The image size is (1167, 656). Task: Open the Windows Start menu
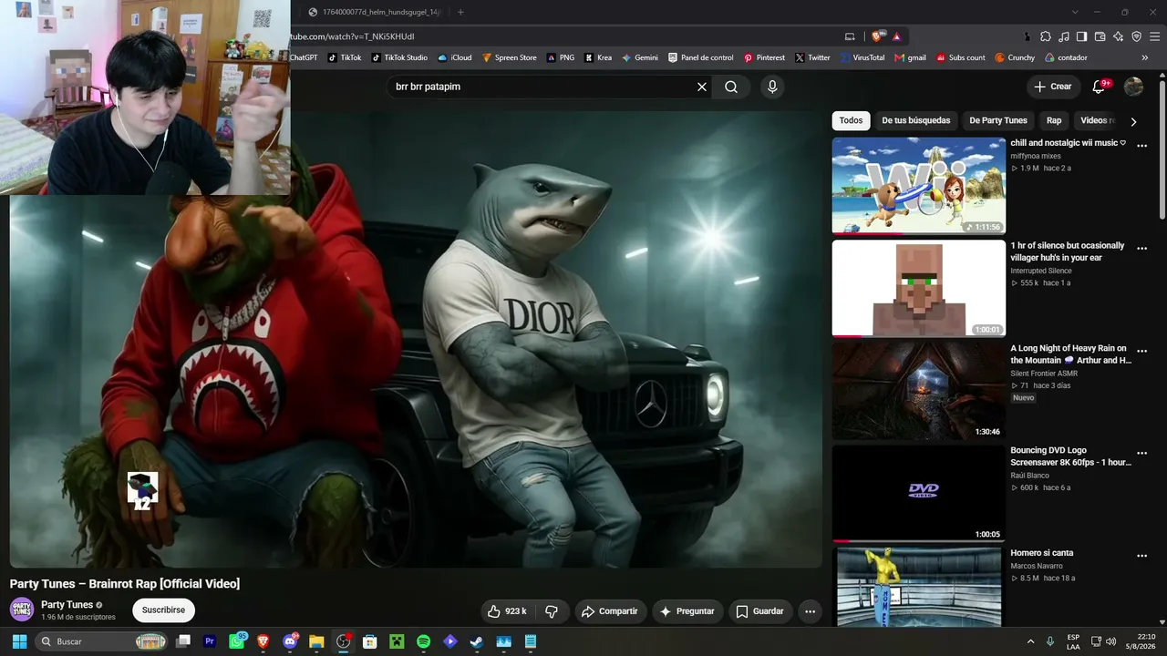19,641
